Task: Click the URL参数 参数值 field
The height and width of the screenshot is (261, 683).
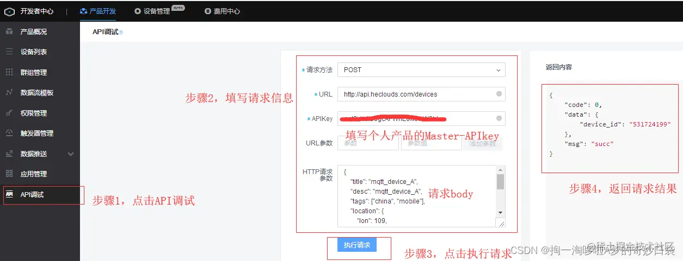Action: pyautogui.click(x=432, y=143)
